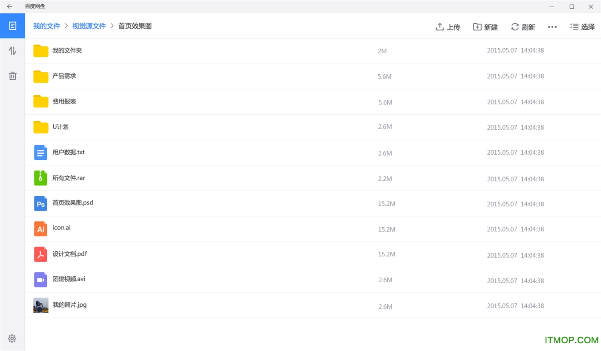
Task: Click the Ps icon of 首页效果图.psd
Action: (x=40, y=203)
